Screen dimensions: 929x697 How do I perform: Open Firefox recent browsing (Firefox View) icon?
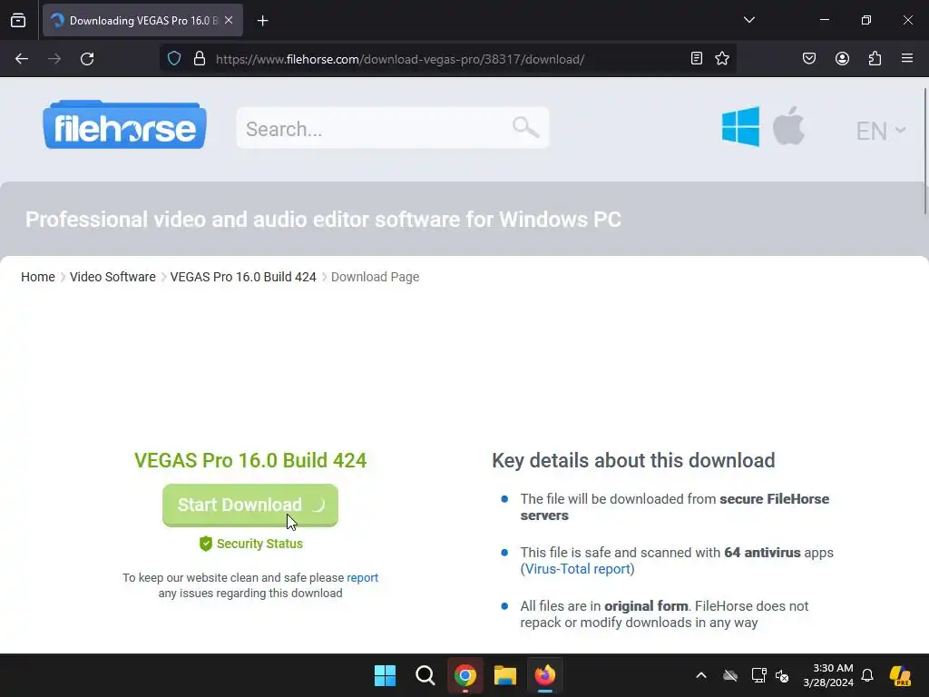tap(18, 20)
